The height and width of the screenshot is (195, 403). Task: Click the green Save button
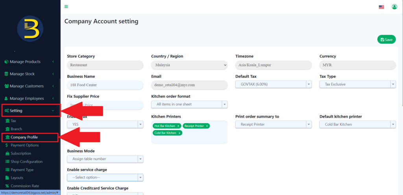(386, 40)
